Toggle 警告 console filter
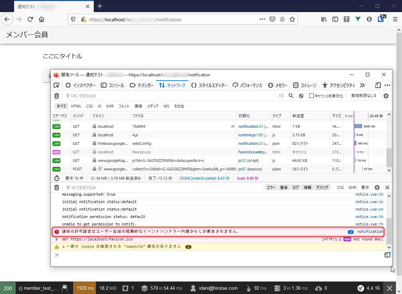The width and height of the screenshot is (402, 294). (x=284, y=187)
